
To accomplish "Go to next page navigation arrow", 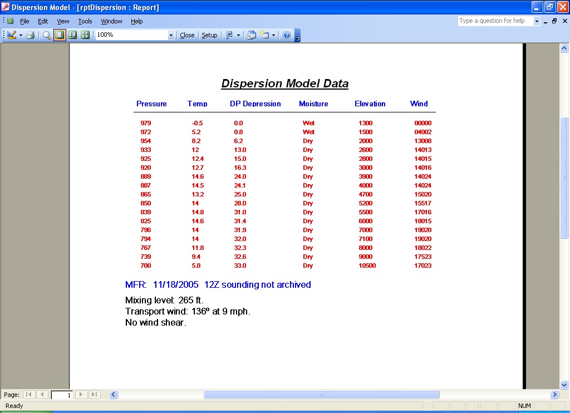I will point(81,395).
